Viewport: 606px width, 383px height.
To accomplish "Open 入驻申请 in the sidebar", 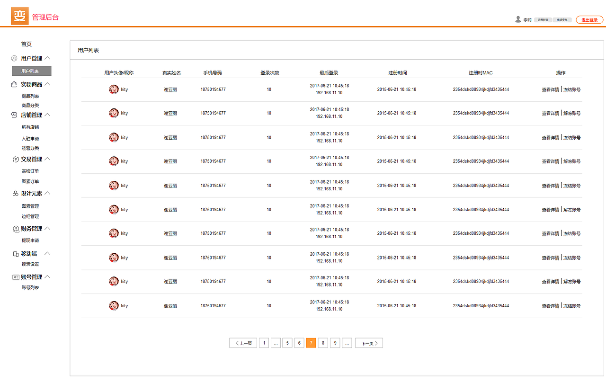I will [x=30, y=139].
